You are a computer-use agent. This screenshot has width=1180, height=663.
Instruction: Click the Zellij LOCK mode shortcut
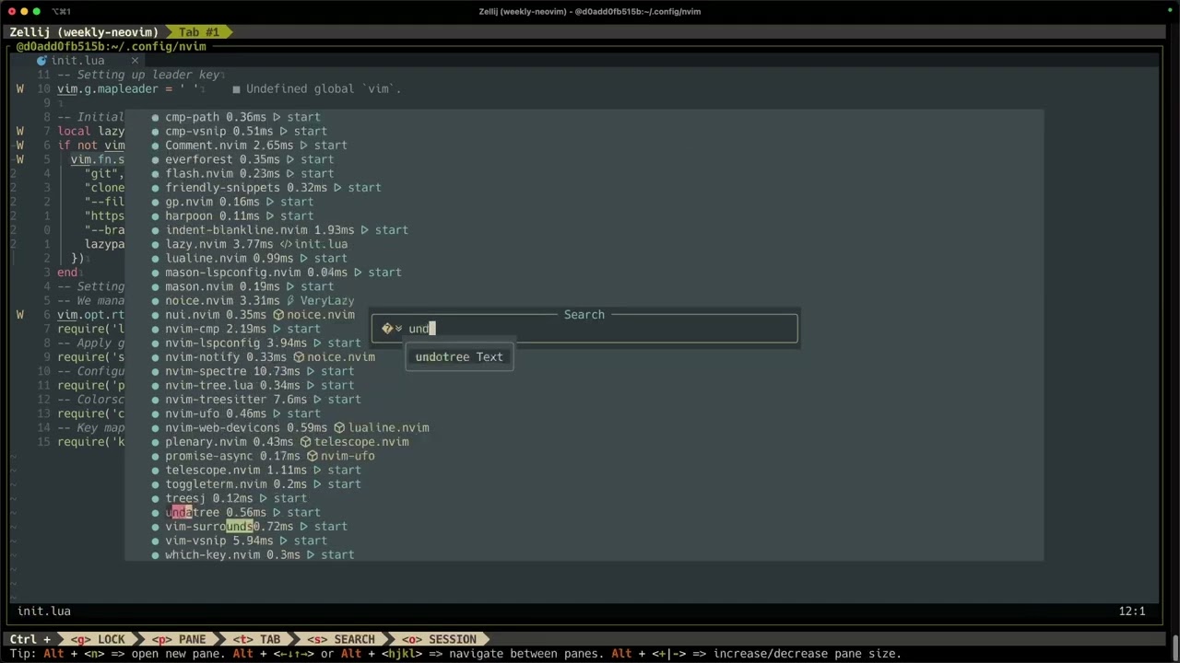(x=97, y=639)
